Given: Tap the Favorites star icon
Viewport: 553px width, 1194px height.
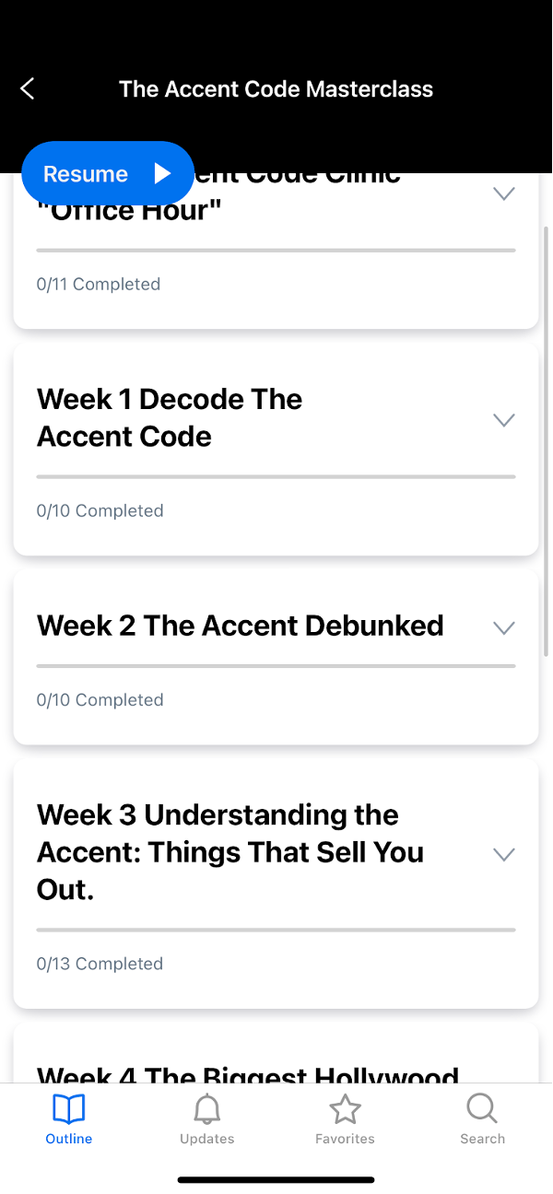Looking at the screenshot, I should pos(345,1108).
